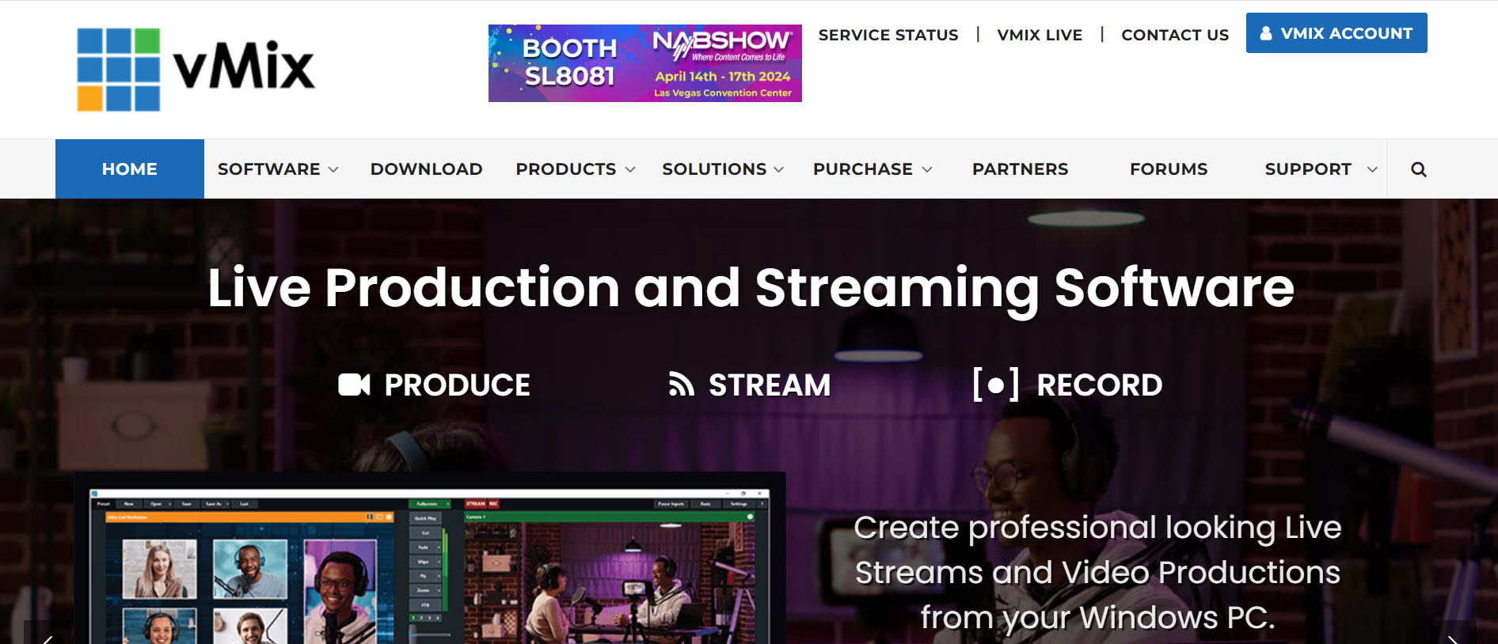Open the SUPPORT menu item

pyautogui.click(x=1308, y=169)
